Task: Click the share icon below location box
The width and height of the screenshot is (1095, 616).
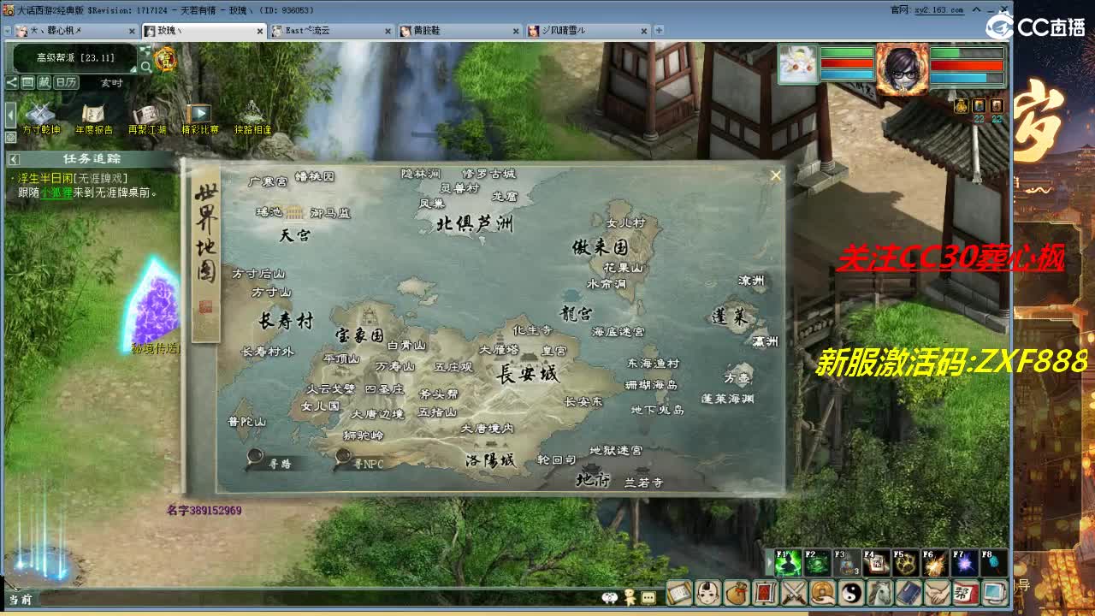Action: [12, 82]
